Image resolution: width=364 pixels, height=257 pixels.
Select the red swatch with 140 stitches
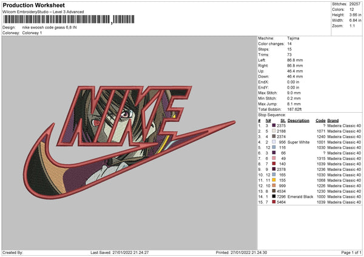click(274, 164)
